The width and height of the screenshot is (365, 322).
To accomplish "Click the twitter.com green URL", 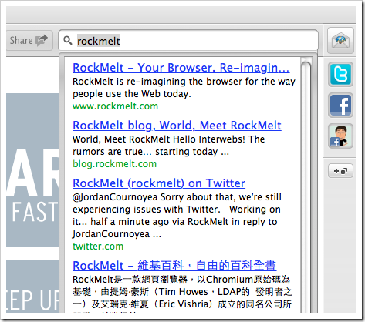I will pyautogui.click(x=98, y=247).
